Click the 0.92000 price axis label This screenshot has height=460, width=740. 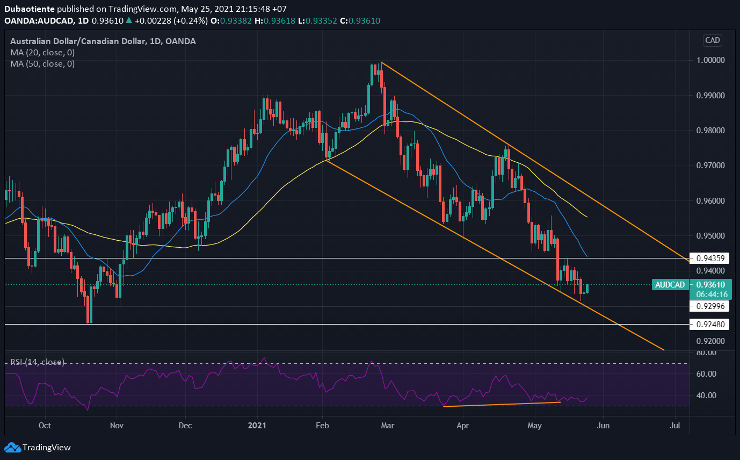(x=710, y=341)
